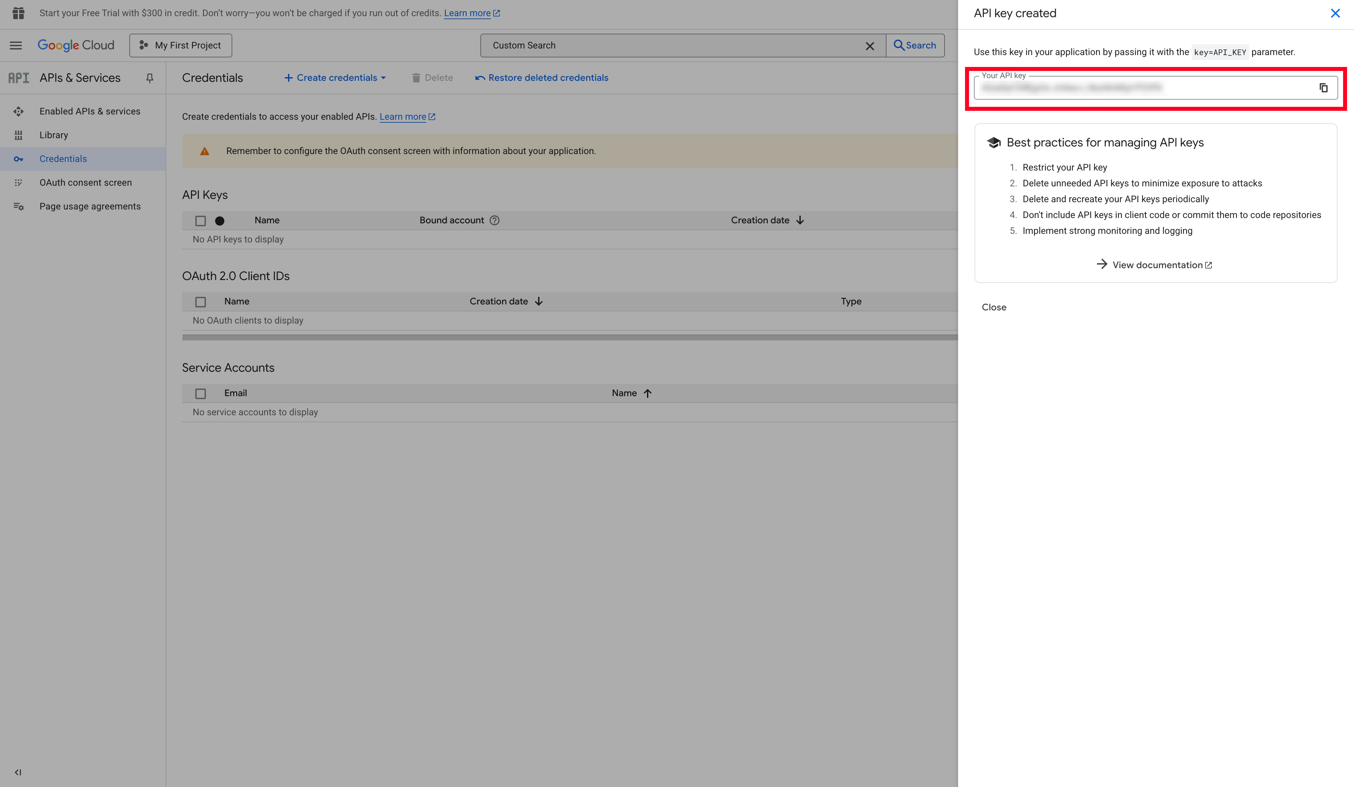
Task: Open the Learn more link in free trial banner
Action: click(x=472, y=13)
